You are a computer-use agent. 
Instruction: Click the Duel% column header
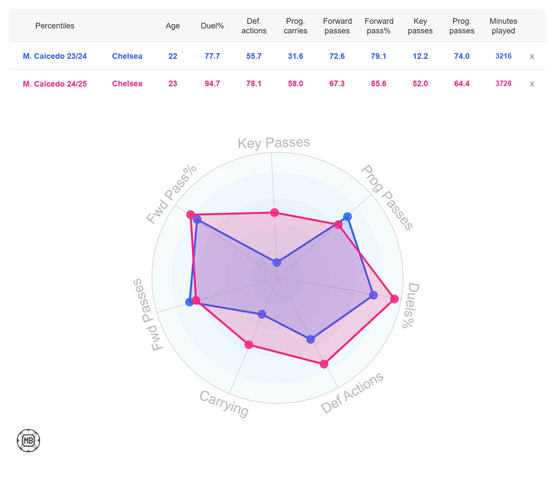(x=212, y=26)
